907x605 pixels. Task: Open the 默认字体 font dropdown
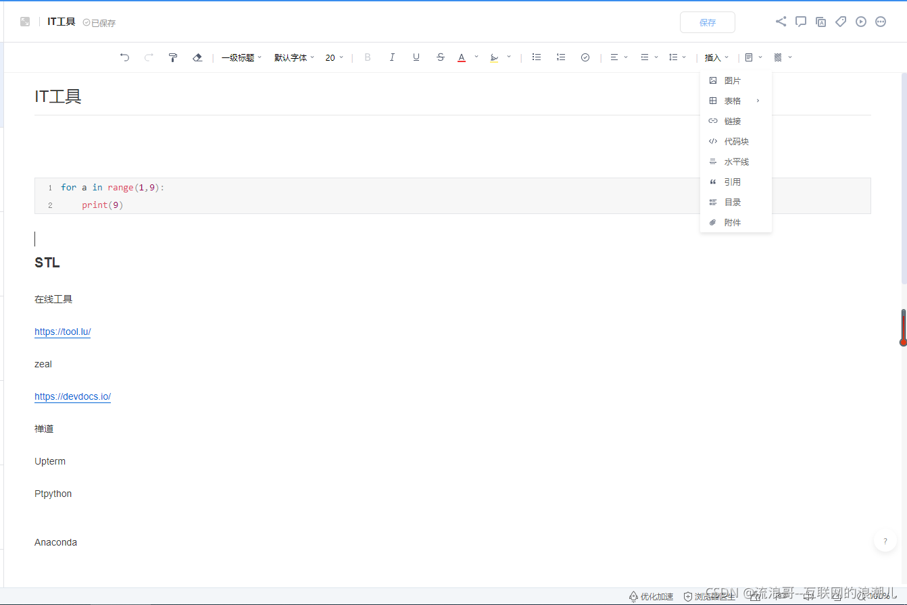(295, 57)
